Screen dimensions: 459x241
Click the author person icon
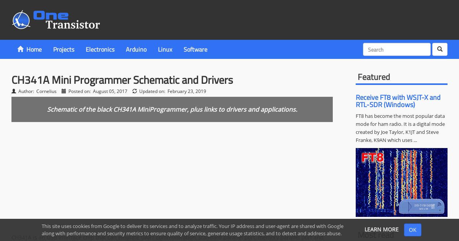click(x=14, y=91)
